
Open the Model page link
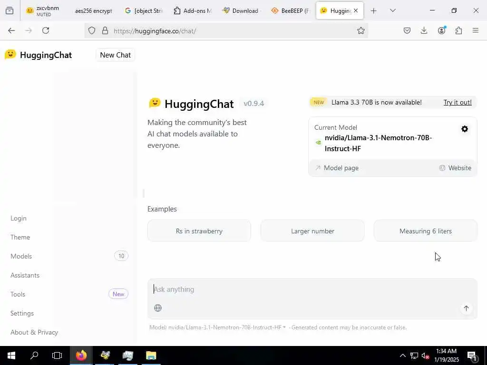click(x=337, y=168)
